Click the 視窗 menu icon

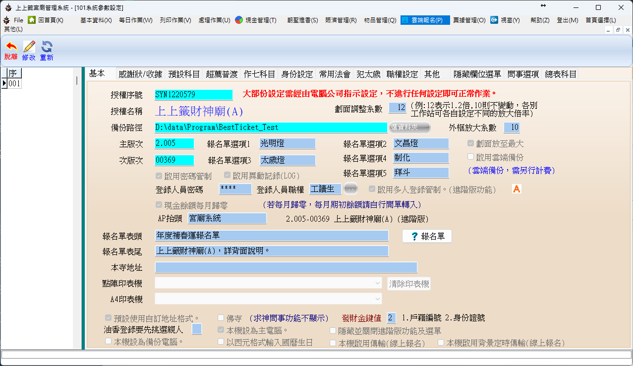pyautogui.click(x=494, y=20)
